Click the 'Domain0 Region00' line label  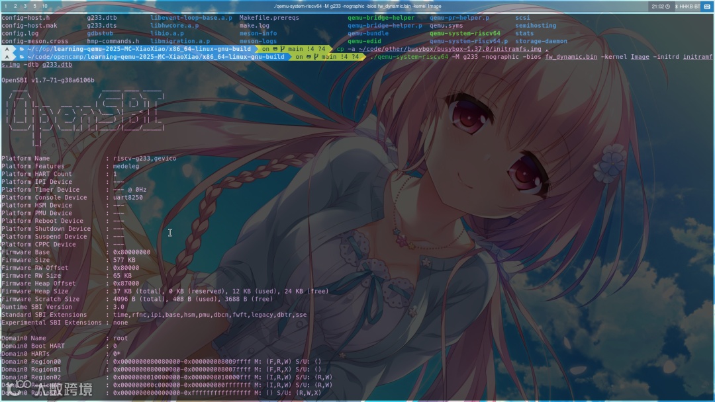[31, 362]
